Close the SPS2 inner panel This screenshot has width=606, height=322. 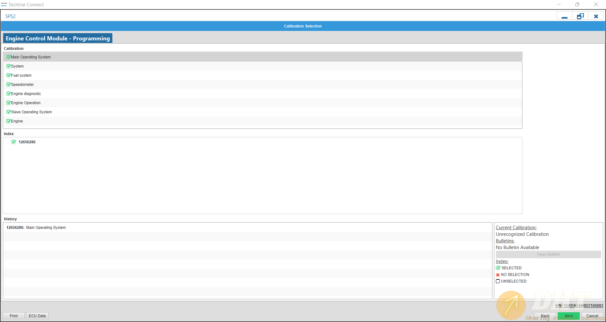point(596,16)
